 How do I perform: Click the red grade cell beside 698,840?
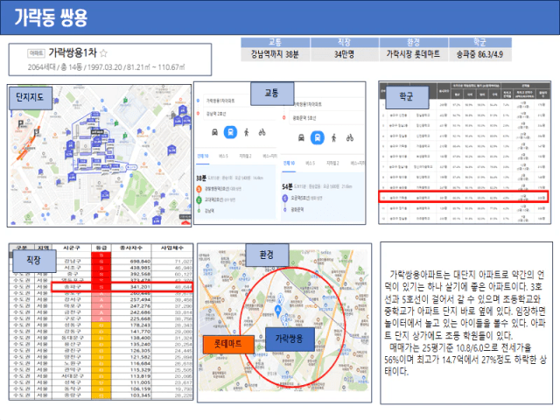point(101,262)
